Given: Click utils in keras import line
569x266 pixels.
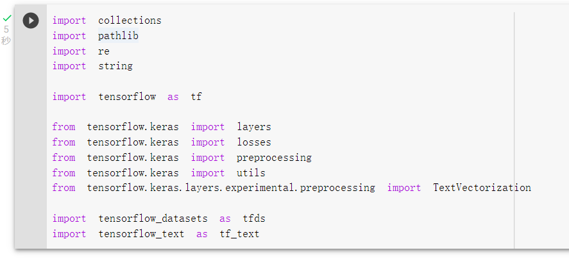Looking at the screenshot, I should pos(251,173).
